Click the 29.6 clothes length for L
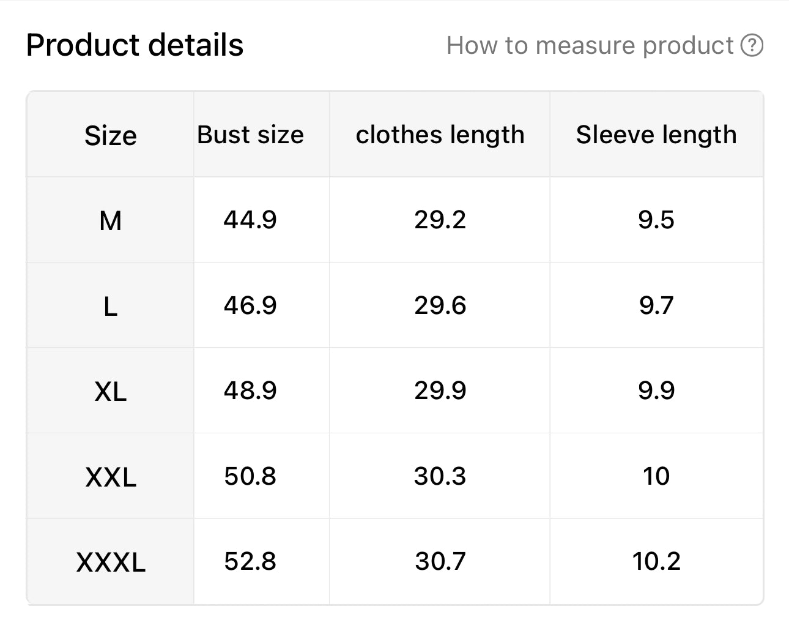The image size is (789, 620). click(x=440, y=305)
